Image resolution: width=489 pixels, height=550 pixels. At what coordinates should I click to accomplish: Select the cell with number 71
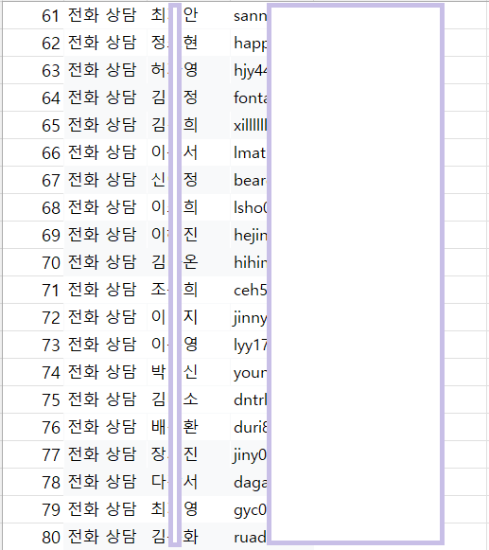(33, 290)
